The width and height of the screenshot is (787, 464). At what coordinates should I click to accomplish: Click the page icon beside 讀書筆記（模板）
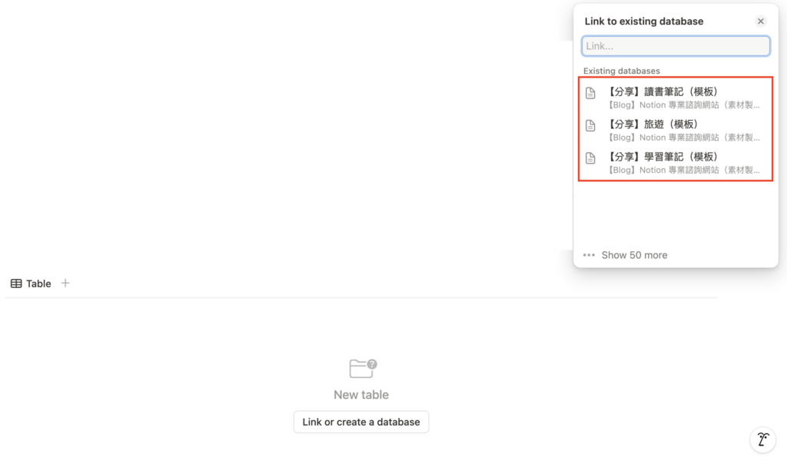[x=590, y=93]
